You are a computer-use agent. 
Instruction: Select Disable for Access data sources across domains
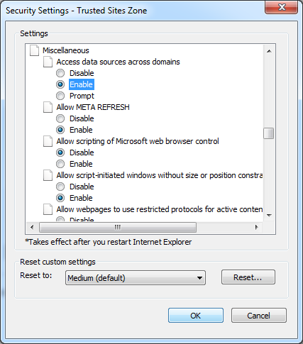pyautogui.click(x=60, y=73)
